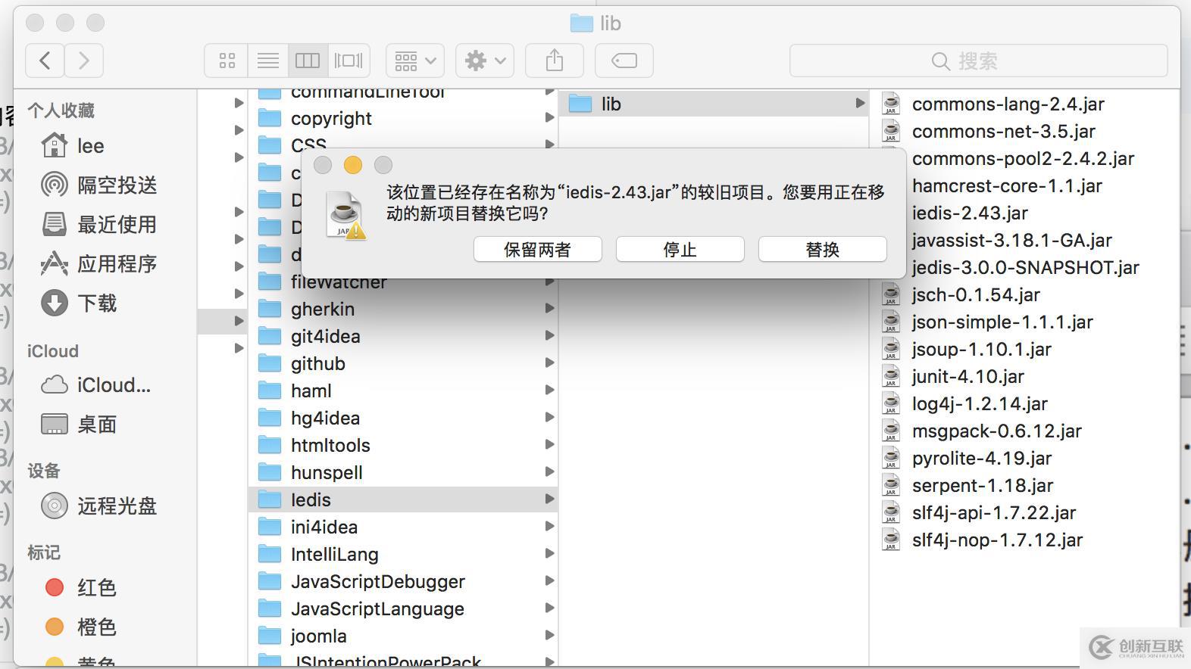Select the git4idea folder
The width and height of the screenshot is (1191, 669).
pyautogui.click(x=403, y=337)
